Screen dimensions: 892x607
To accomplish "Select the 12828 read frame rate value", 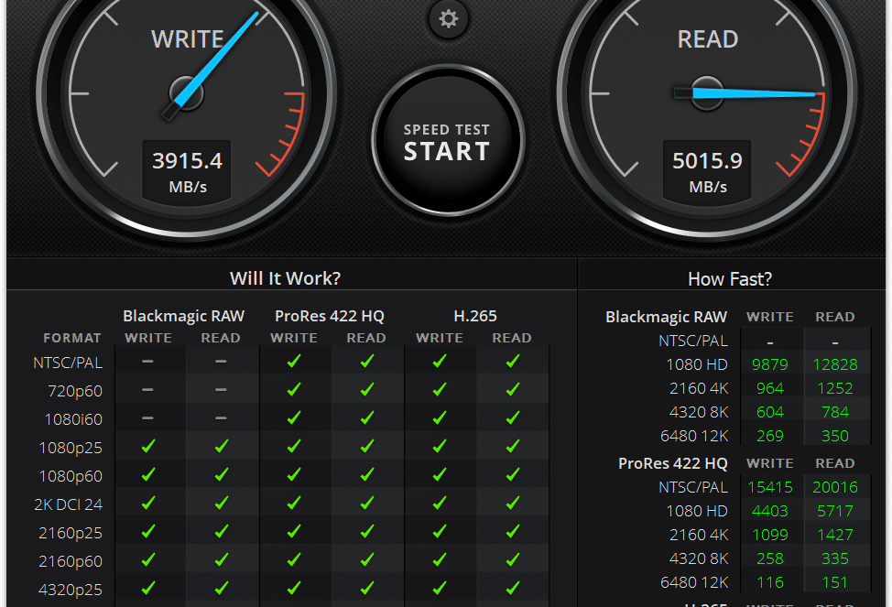I will click(834, 364).
